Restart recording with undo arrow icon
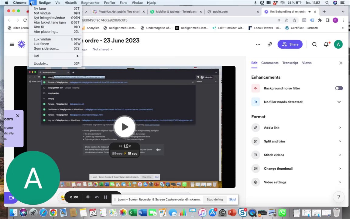Viewport: 350px width, 219px height. click(x=97, y=197)
